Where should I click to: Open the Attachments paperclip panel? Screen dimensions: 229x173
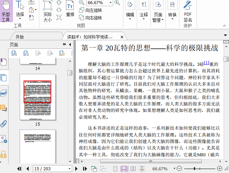3,124
